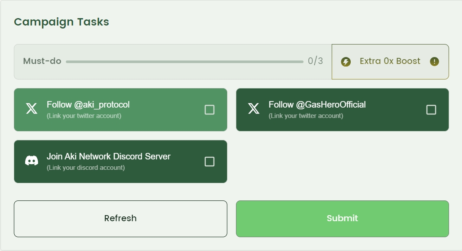Click the exclamation info icon near Extra 0x Boost
The height and width of the screenshot is (251, 462).
tap(434, 61)
